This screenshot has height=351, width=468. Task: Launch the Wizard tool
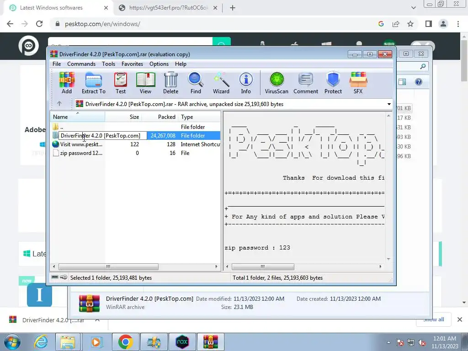point(221,83)
